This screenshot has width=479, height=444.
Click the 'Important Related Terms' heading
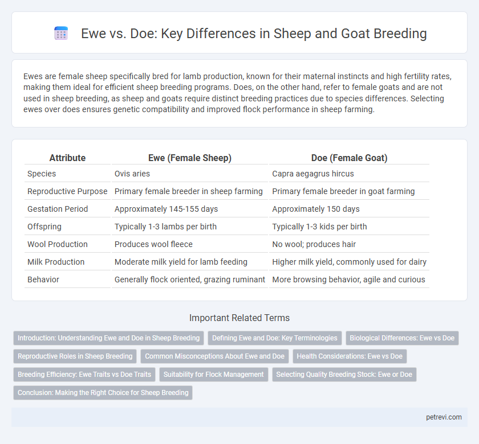(239, 318)
